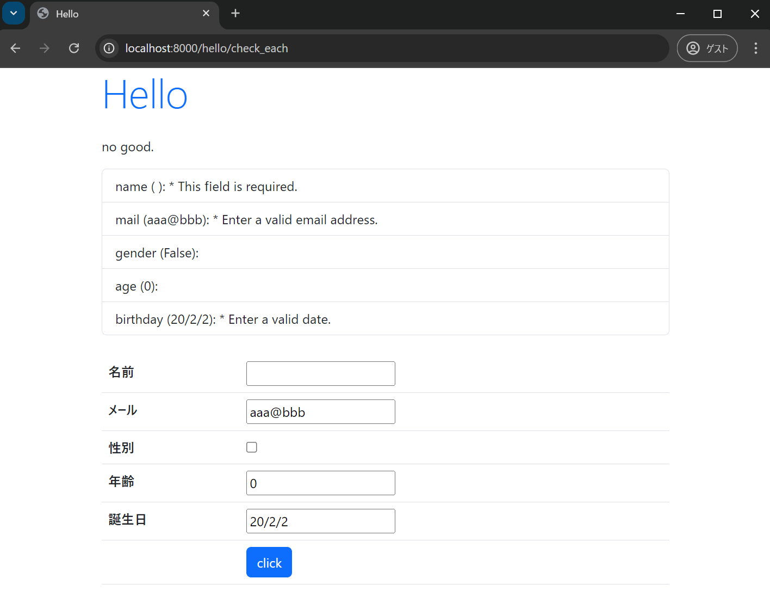Go back to the previous page
Screen dimensions: 770x597
click(15, 48)
